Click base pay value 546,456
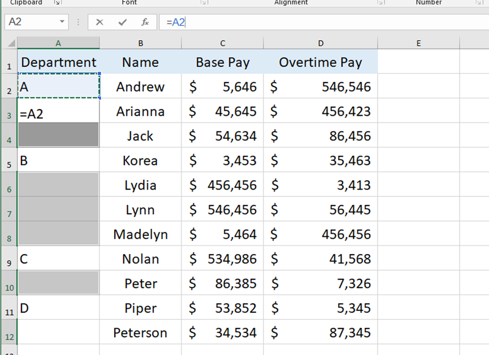489x355 pixels. [x=232, y=209]
